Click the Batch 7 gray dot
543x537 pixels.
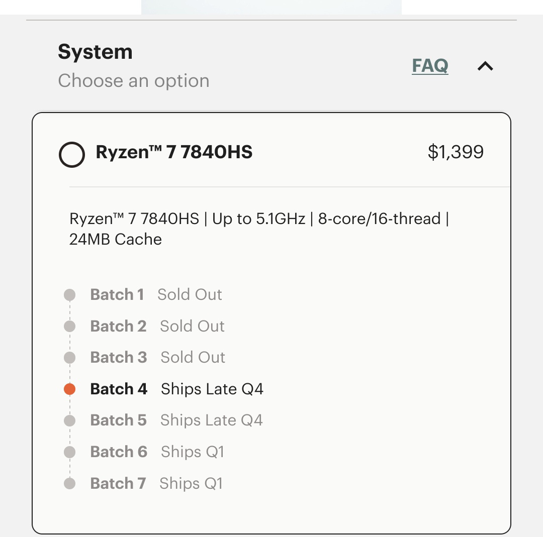[70, 483]
